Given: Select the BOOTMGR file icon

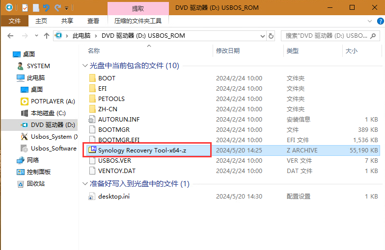Looking at the screenshot, I should [x=92, y=129].
